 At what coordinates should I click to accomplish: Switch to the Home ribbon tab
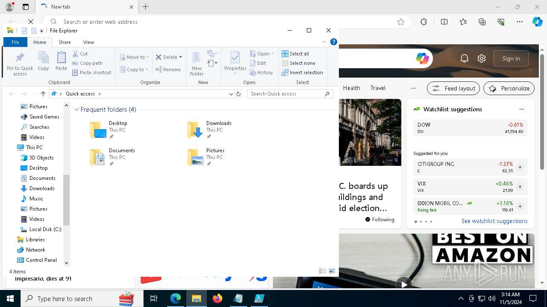(x=40, y=42)
